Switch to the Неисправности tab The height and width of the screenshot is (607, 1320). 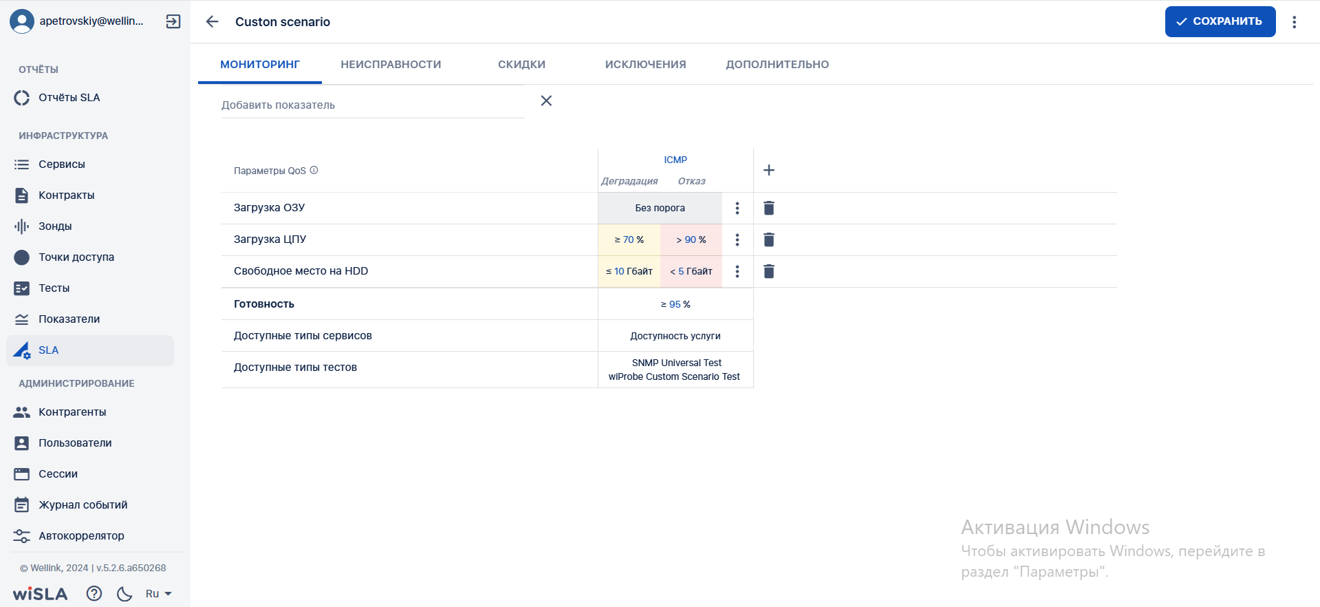pyautogui.click(x=391, y=64)
